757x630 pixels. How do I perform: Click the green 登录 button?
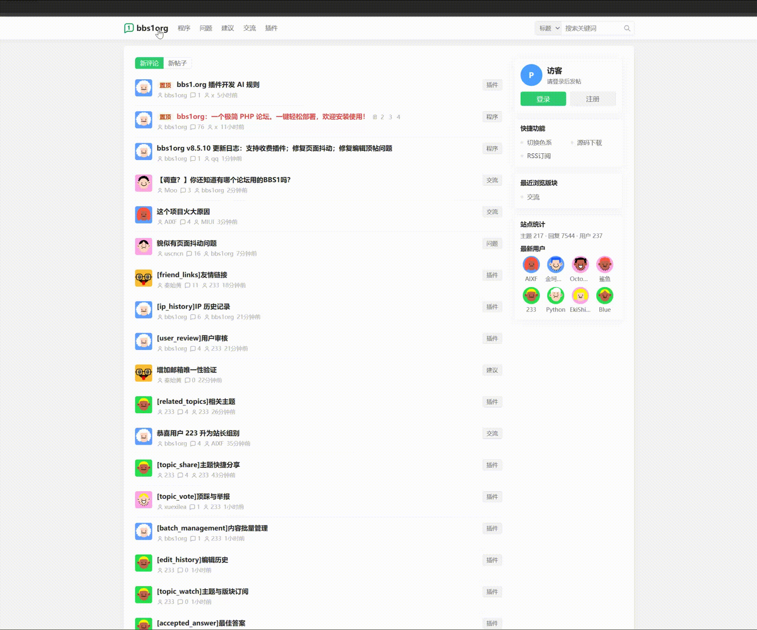pos(543,99)
